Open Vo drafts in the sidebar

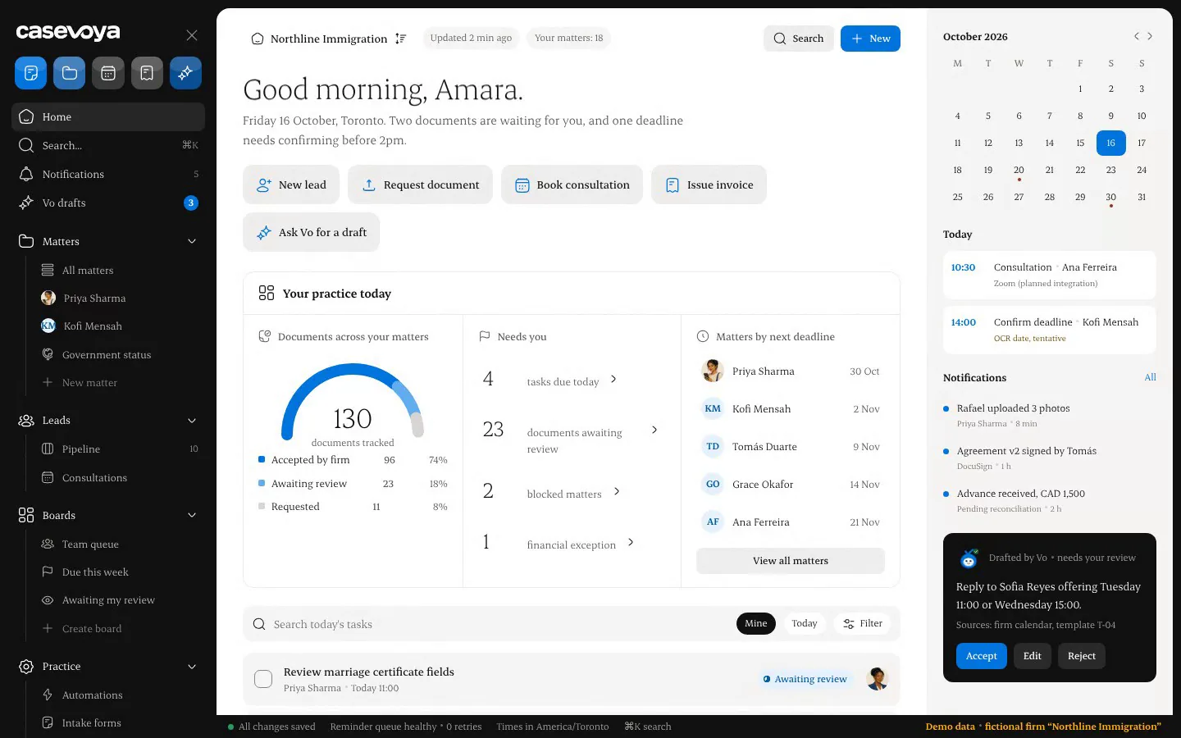point(108,203)
